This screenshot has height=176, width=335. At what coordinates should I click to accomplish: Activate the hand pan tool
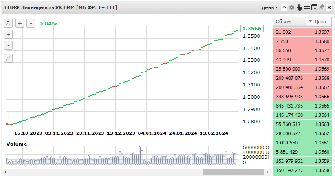[299, 7]
